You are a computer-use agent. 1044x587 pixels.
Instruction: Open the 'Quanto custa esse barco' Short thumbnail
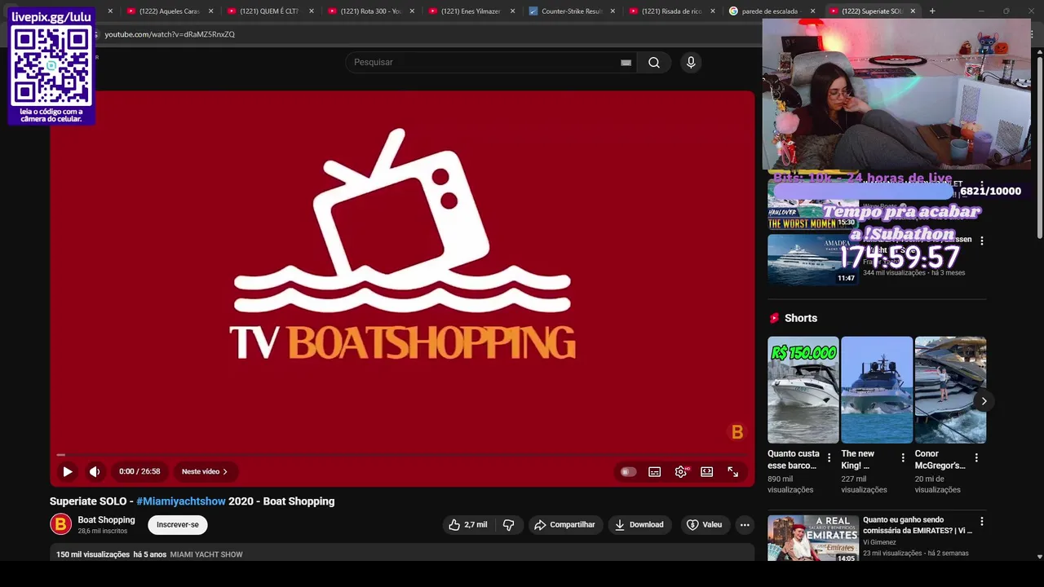803,390
